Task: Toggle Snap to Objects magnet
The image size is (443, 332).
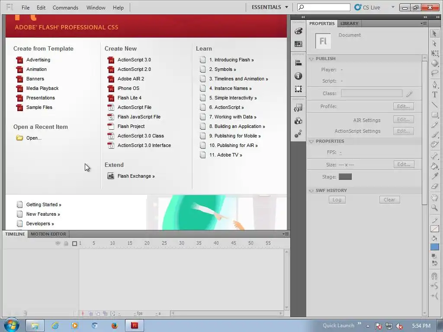Action: click(434, 276)
